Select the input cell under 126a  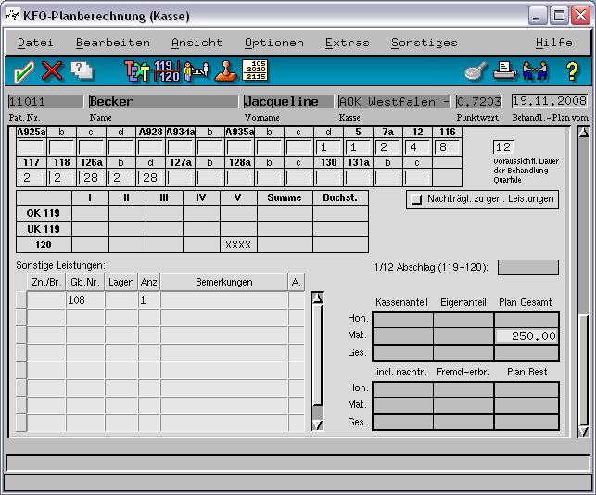click(x=91, y=178)
